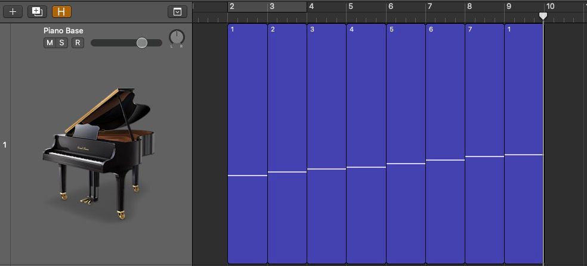The image size is (587, 266).
Task: Click the Piano Base volume slider knob
Action: (141, 43)
